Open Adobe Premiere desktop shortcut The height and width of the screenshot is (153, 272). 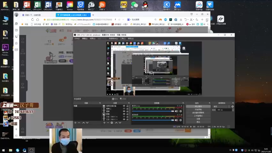[5, 50]
